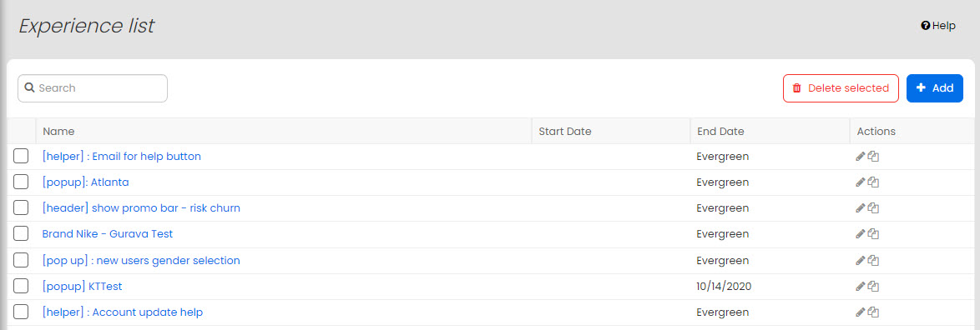The image size is (980, 330).
Task: Click the Delete selected button
Action: 841,88
